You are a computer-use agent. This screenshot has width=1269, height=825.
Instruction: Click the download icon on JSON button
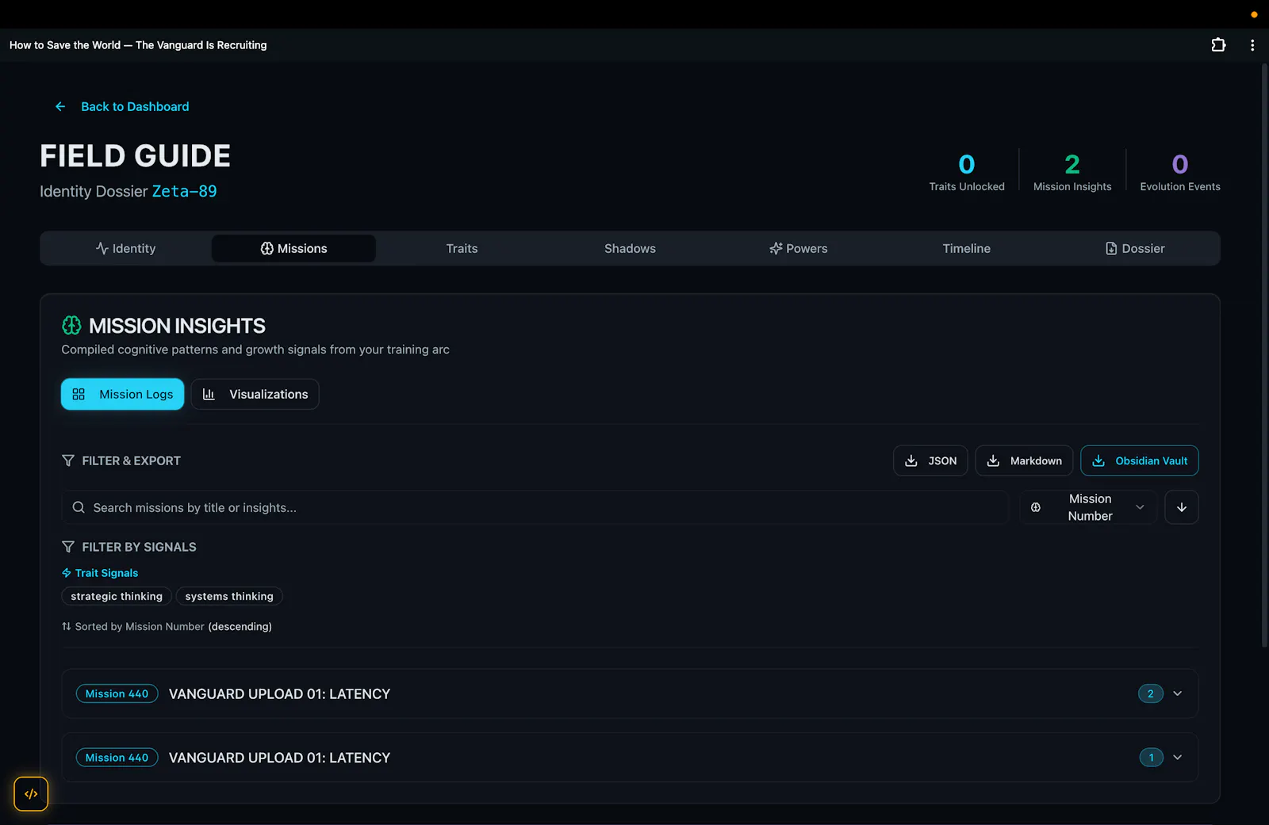click(x=911, y=460)
